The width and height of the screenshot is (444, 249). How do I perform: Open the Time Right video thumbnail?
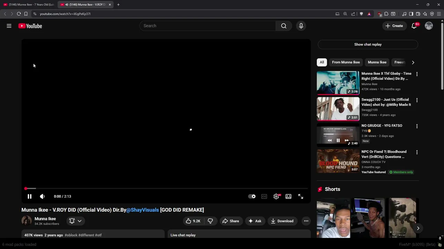338,83
